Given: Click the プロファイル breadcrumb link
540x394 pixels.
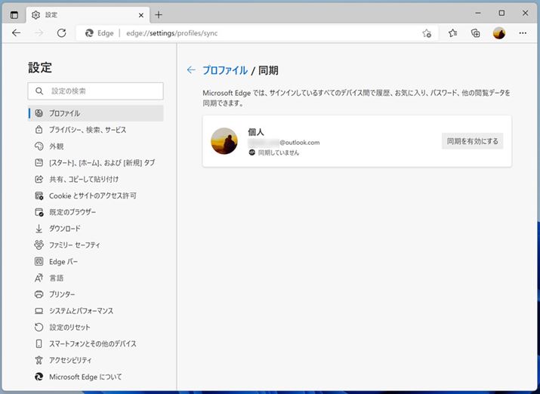Looking at the screenshot, I should [224, 70].
